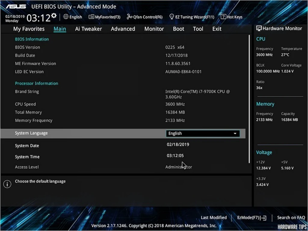Click the System Time label
This screenshot has width=308, height=231.
(27, 157)
